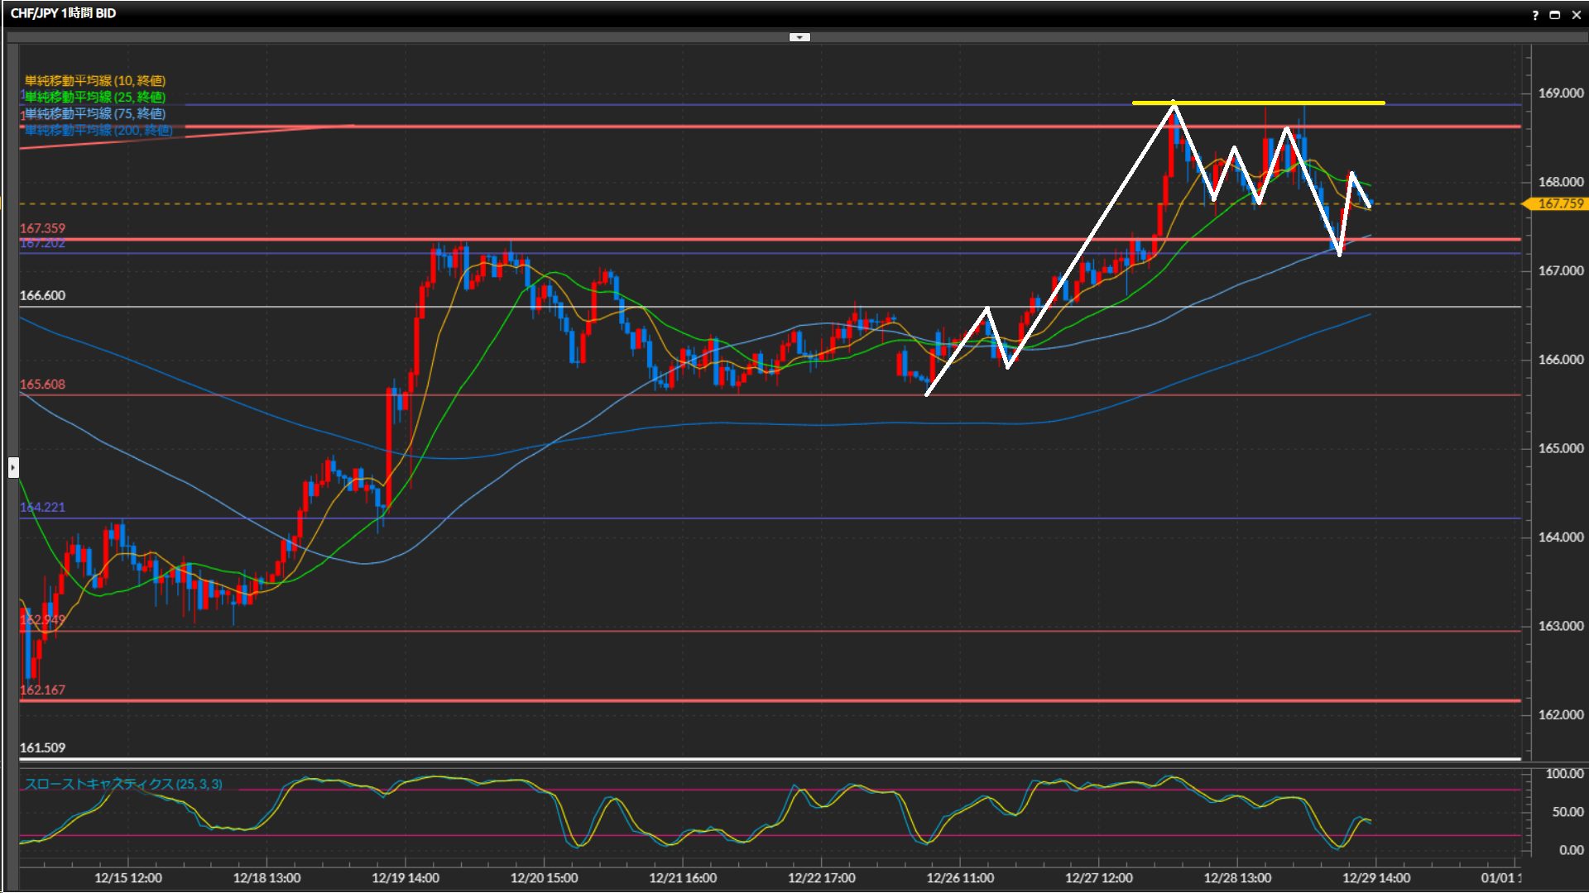Click the スローストキャスティクス (25, 3, 3) label
1589x893 pixels.
click(x=123, y=784)
